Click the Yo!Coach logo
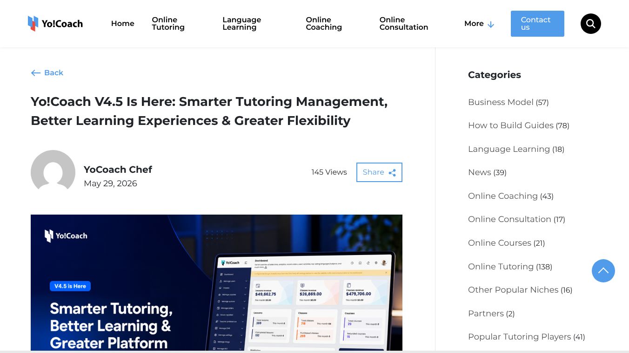Screen dimensions: 629x353 (55, 24)
